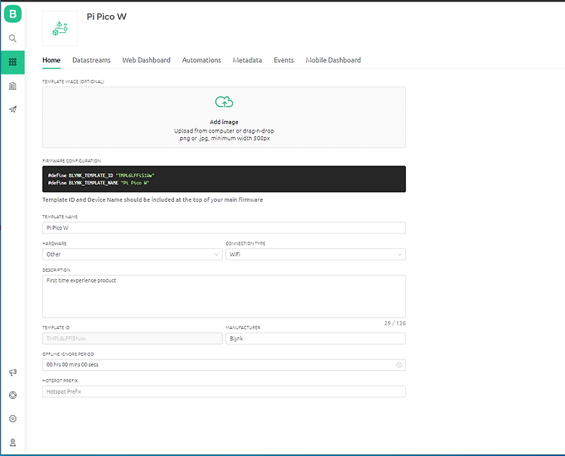Screen dimensions: 565x456
Task: Click the Pi Pico W page title
Action: pos(107,17)
